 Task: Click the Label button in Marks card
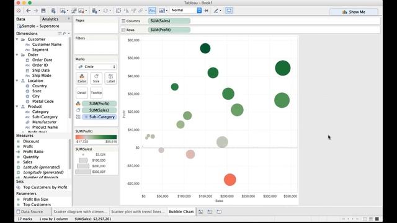(110, 79)
